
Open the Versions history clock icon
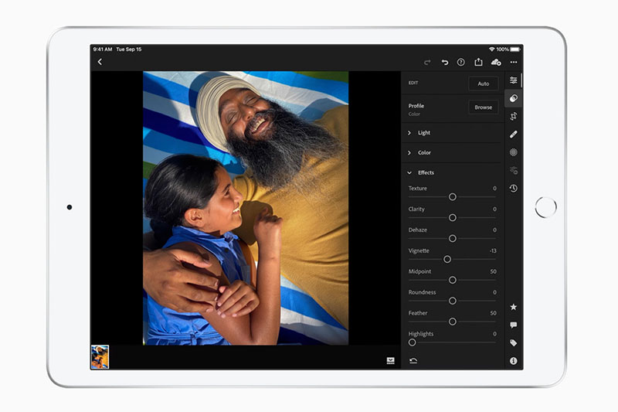(514, 188)
